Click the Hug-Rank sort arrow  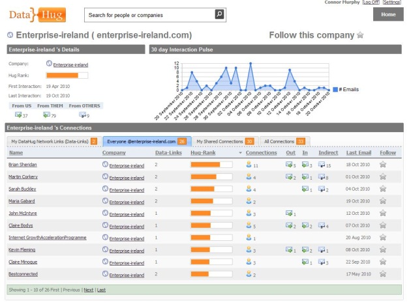[x=239, y=153]
